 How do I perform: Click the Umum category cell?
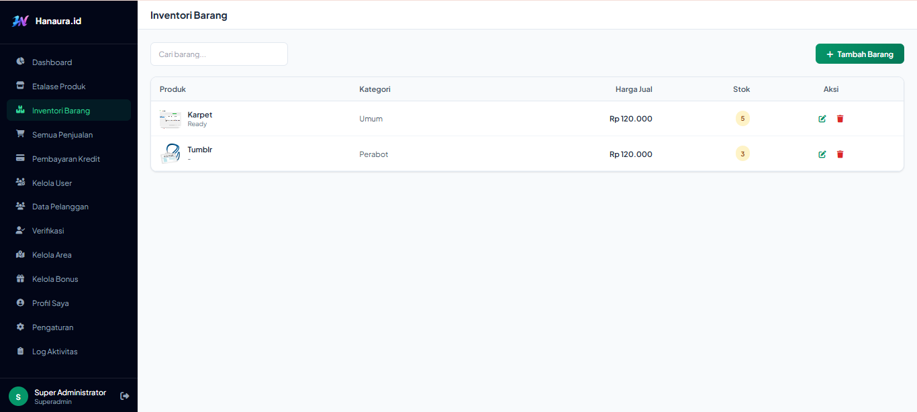[371, 119]
